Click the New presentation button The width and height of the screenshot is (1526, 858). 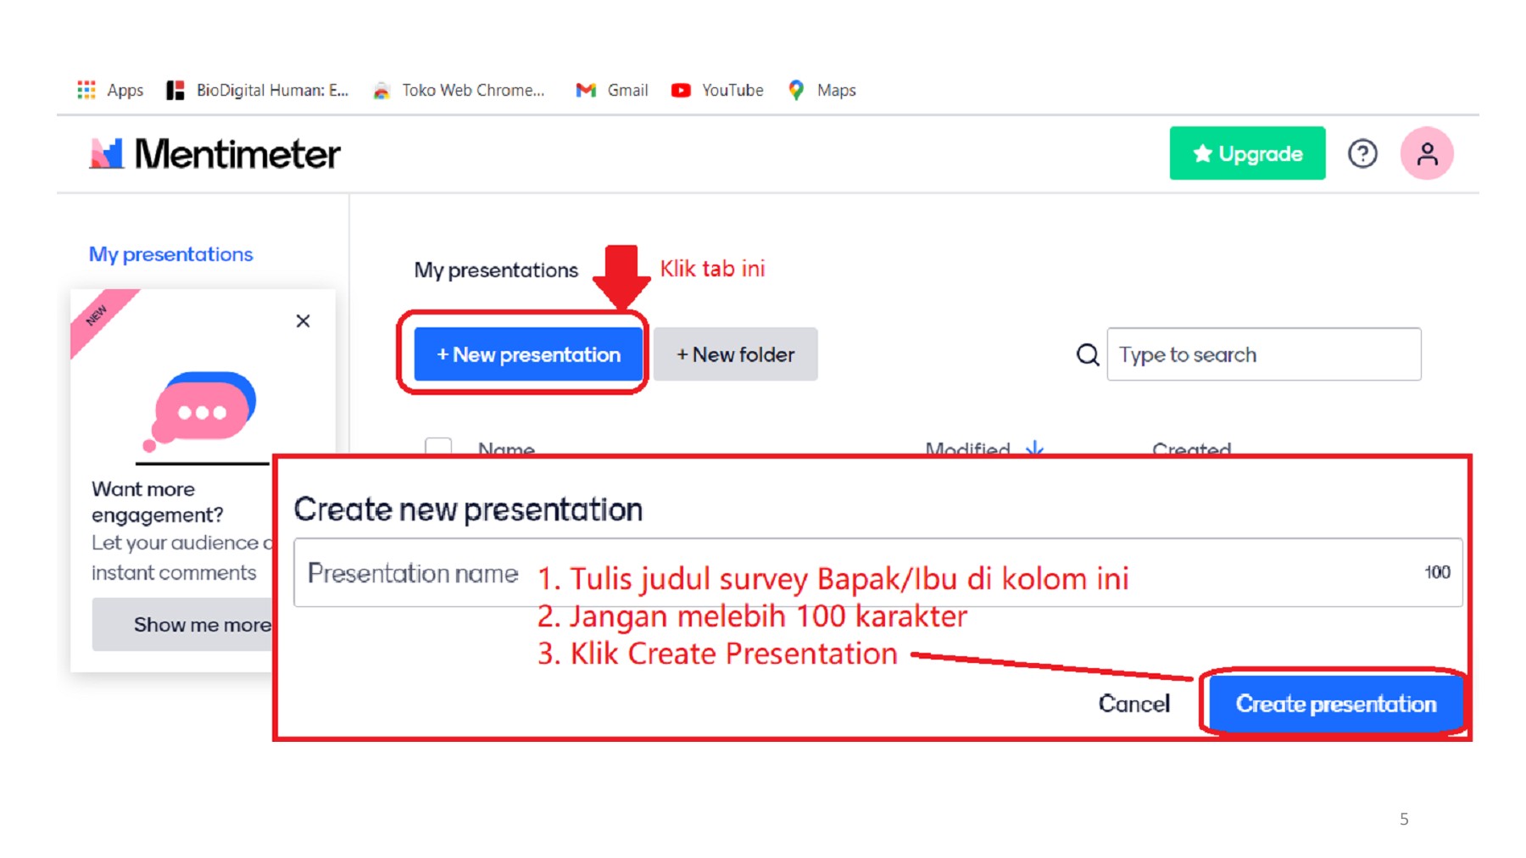point(528,354)
